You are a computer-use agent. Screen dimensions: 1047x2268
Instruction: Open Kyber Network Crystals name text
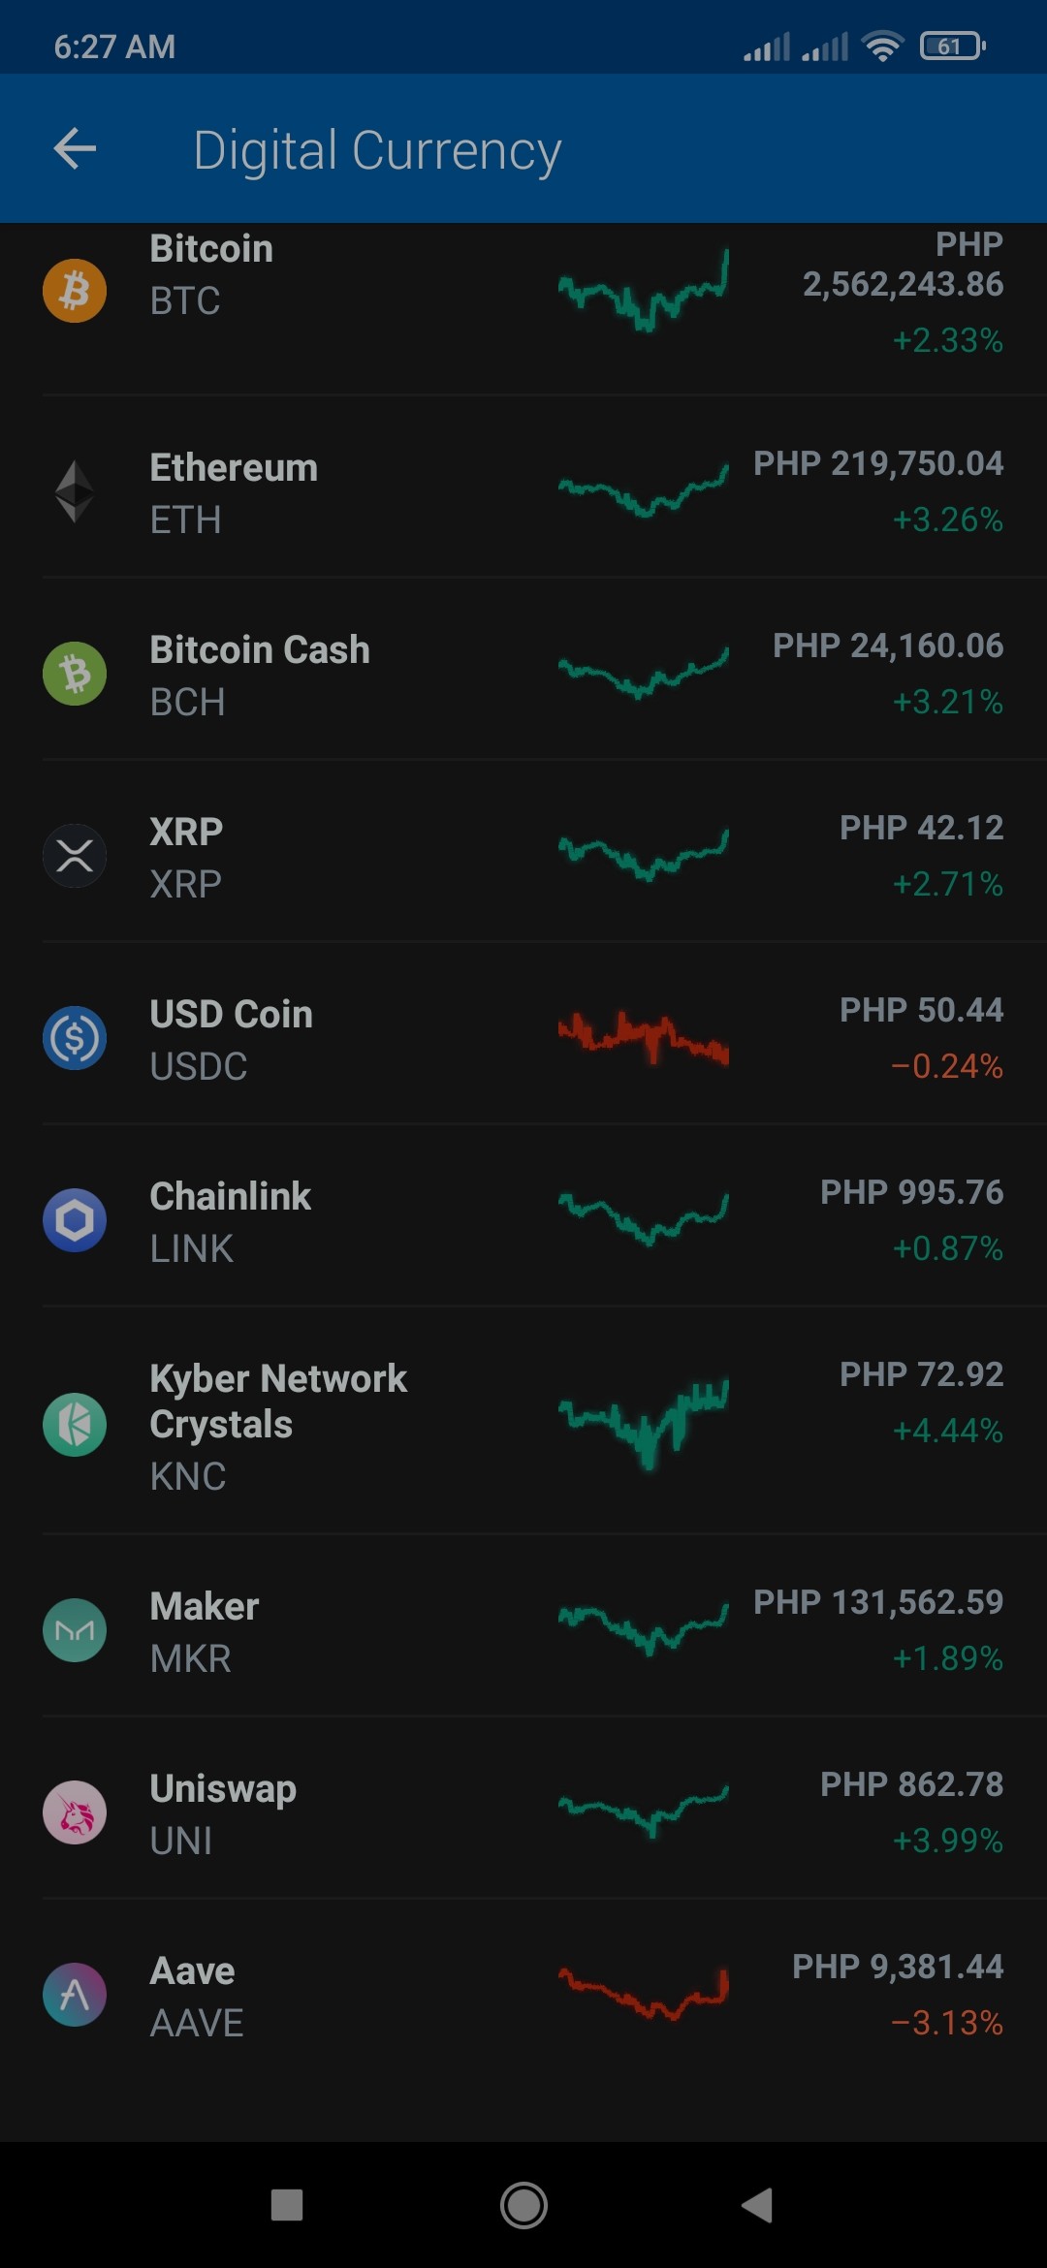point(278,1402)
